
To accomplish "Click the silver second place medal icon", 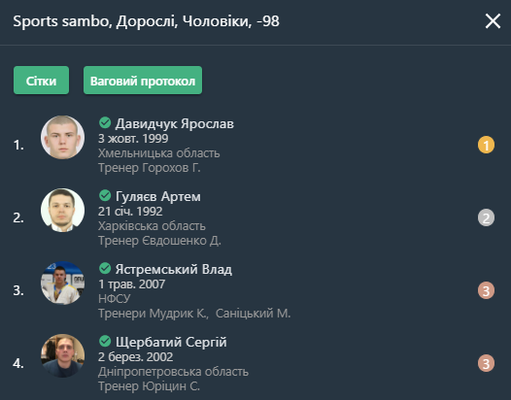I will point(486,217).
